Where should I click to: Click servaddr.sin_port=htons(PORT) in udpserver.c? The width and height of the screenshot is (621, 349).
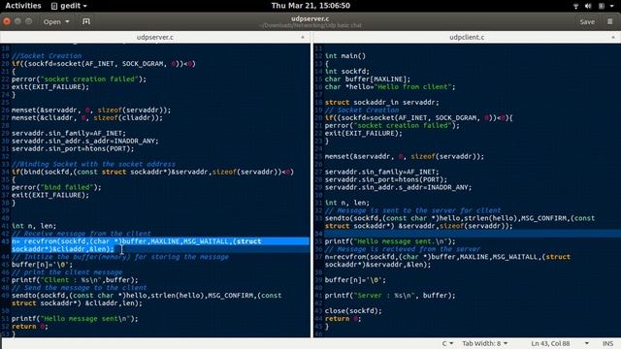[x=73, y=148]
